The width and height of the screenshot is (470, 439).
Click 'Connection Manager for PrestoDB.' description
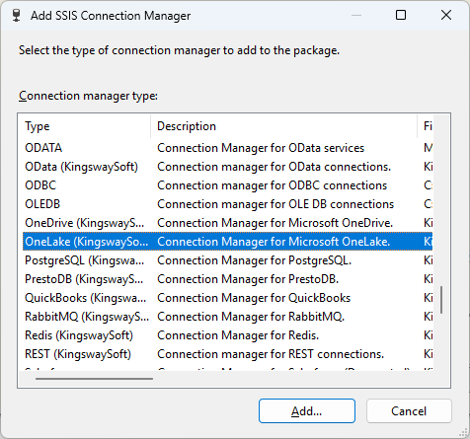pyautogui.click(x=248, y=279)
